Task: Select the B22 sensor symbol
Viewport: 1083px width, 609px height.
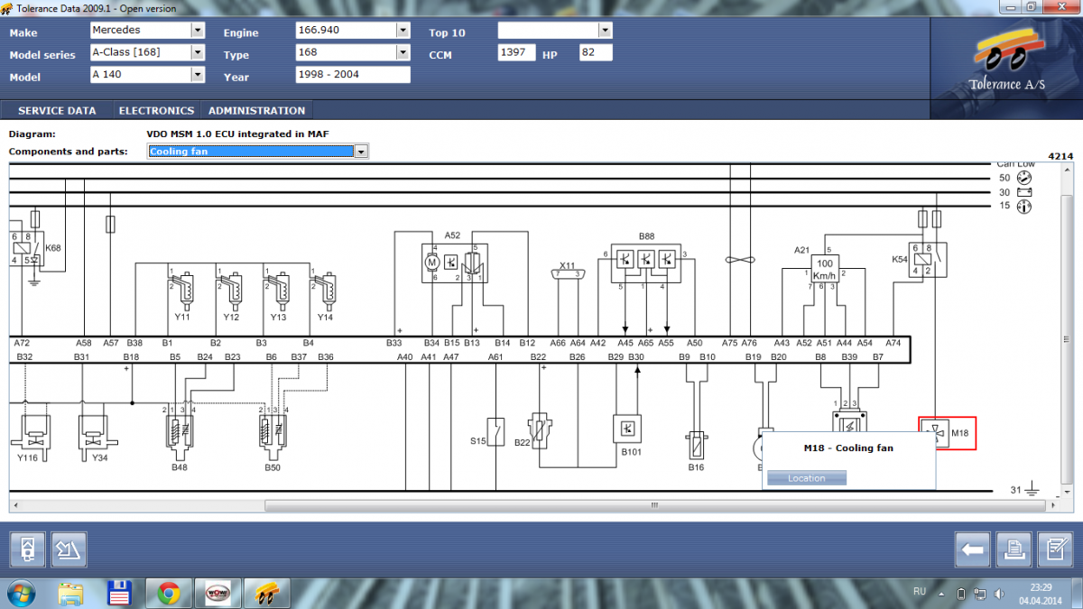Action: pyautogui.click(x=539, y=431)
